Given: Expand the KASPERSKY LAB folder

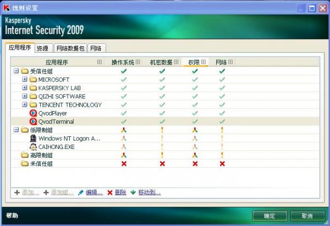Looking at the screenshot, I should tap(25, 87).
